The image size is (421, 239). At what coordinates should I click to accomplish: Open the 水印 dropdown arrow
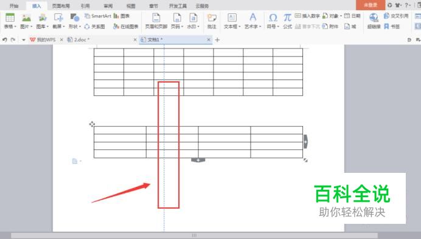198,27
